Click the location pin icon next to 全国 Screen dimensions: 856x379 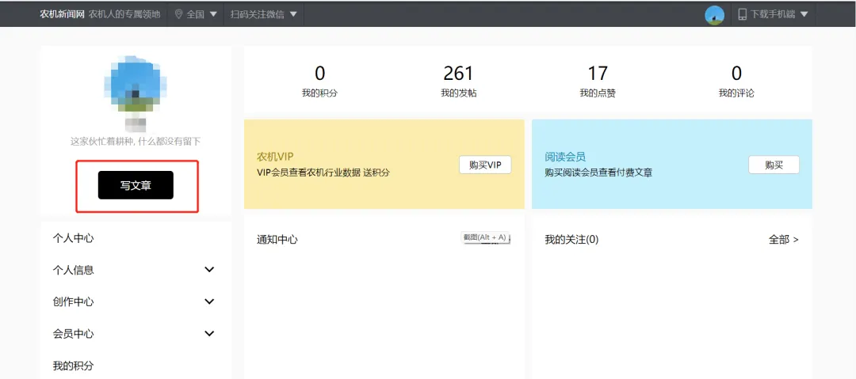[x=178, y=14]
